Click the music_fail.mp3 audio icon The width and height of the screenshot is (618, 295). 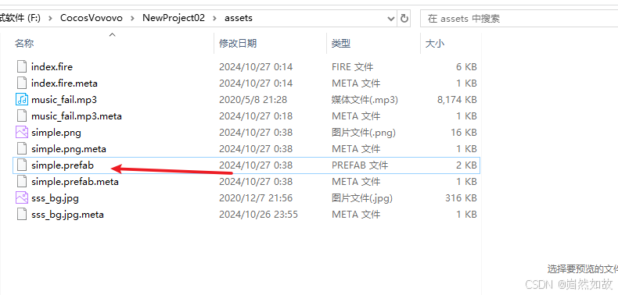coord(22,100)
